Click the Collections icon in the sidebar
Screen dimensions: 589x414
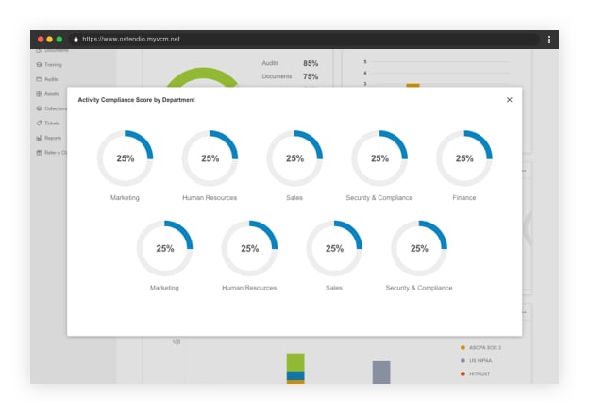click(x=39, y=108)
